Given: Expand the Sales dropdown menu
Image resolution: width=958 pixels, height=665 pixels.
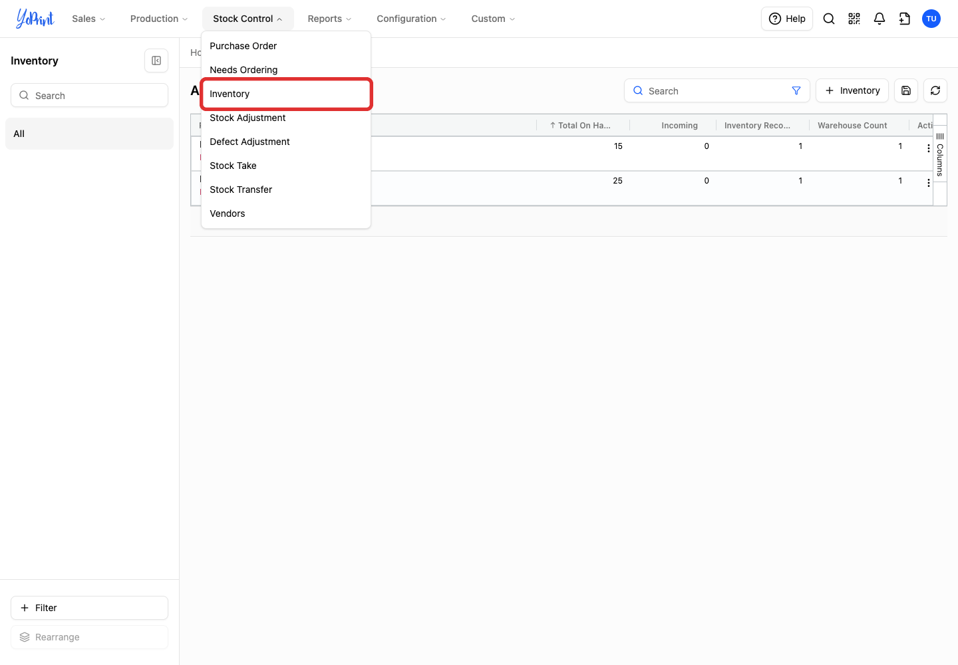Looking at the screenshot, I should click(88, 19).
